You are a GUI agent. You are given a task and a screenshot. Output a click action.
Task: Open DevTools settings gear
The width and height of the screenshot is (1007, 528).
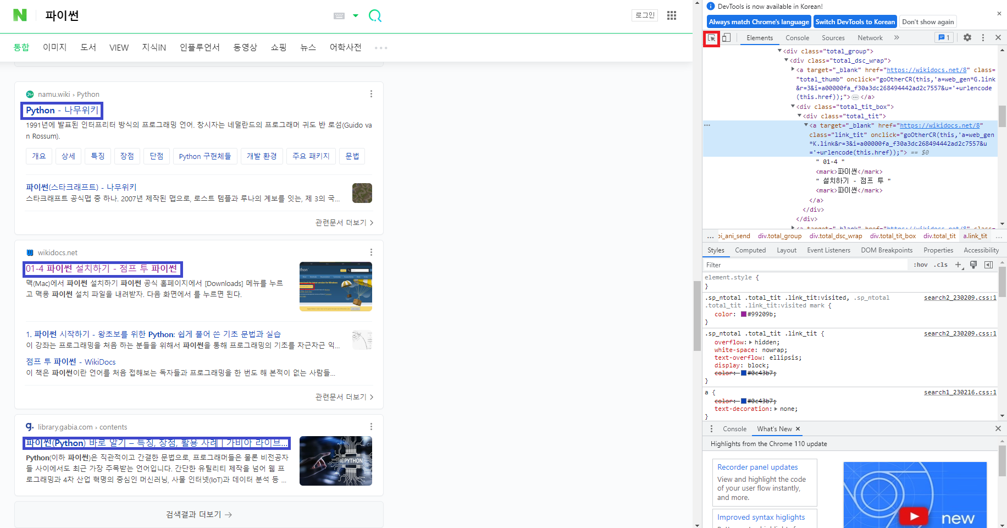[967, 37]
